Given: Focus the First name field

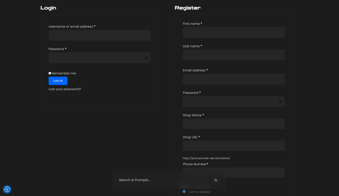Looking at the screenshot, I should pos(234,33).
